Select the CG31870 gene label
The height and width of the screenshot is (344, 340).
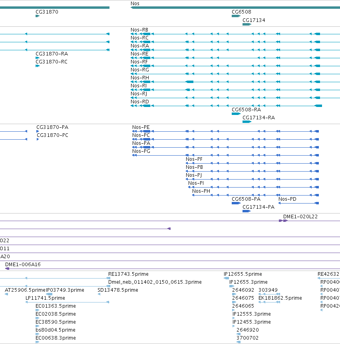(x=47, y=12)
